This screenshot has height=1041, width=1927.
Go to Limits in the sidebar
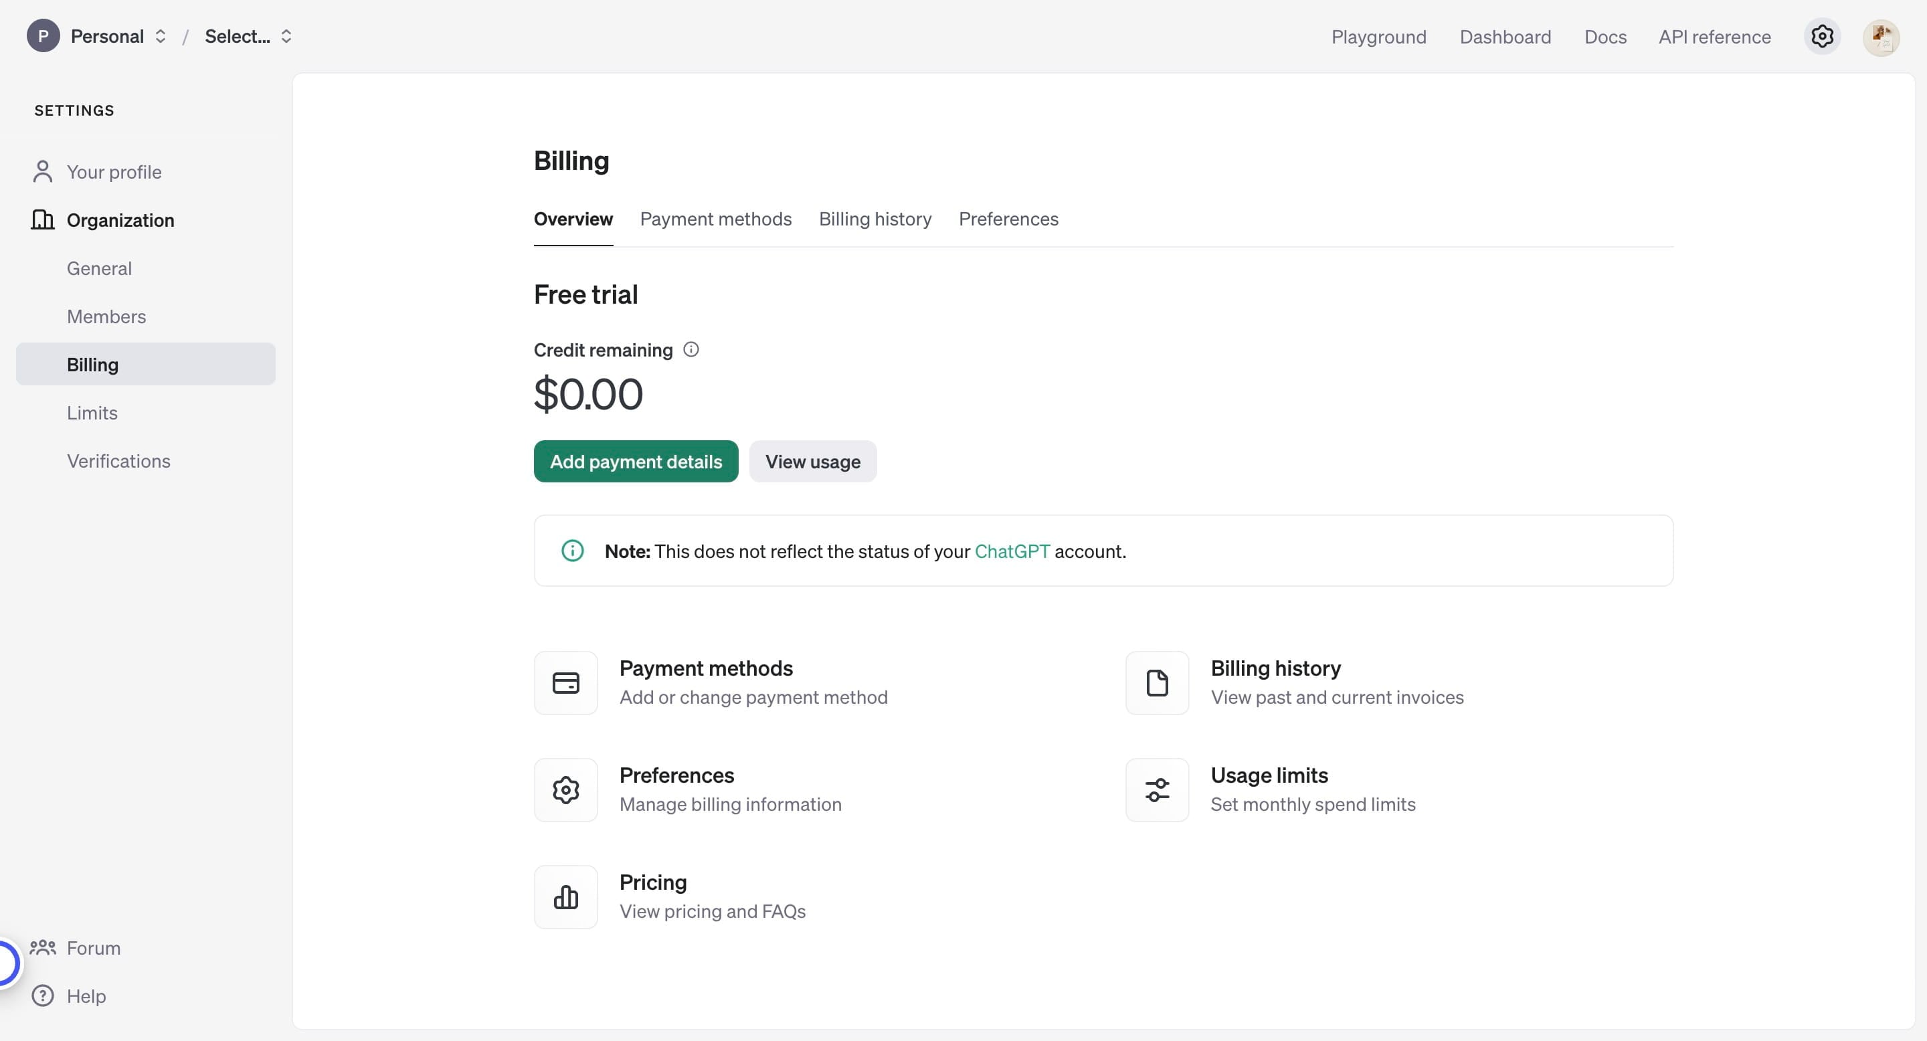(92, 413)
